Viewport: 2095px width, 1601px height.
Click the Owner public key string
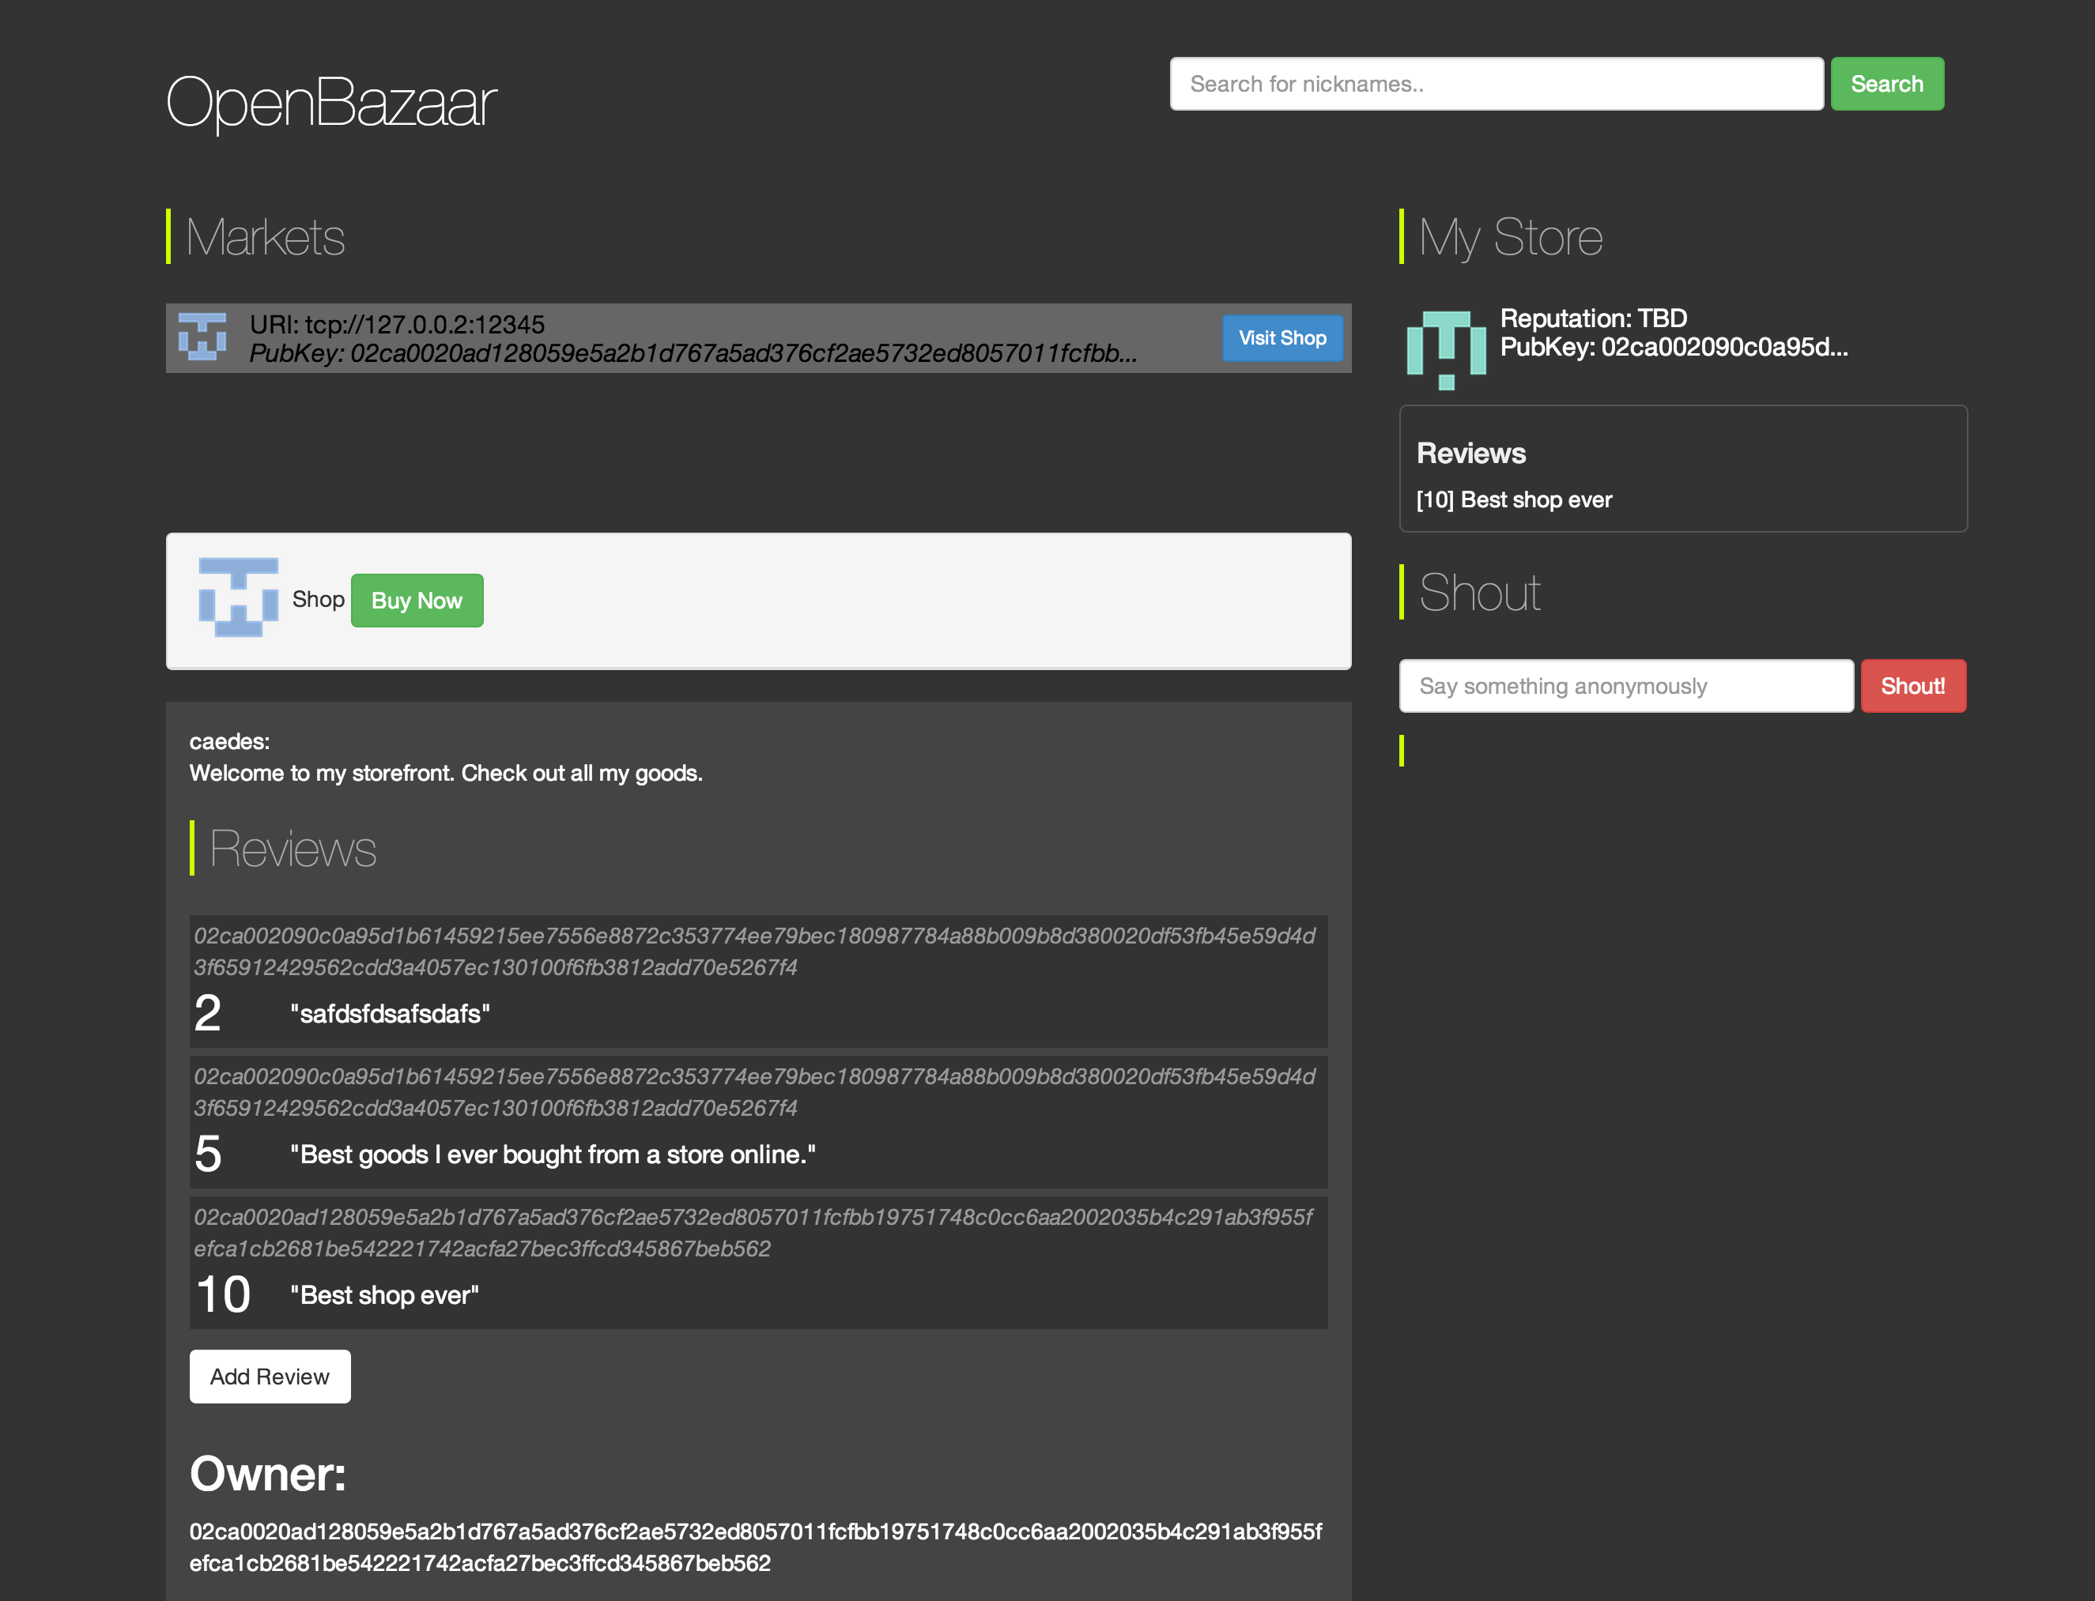tap(755, 1546)
